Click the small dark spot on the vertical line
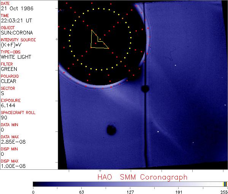The width and height of the screenshot is (228, 194). pos(144,89)
